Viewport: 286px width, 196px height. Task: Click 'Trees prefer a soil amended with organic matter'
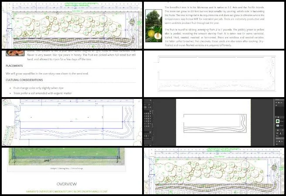42,93
